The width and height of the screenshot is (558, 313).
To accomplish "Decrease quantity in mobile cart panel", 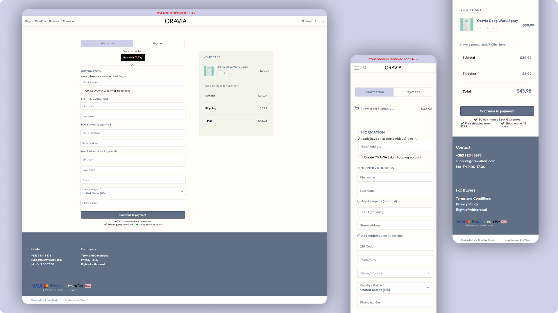I will click(x=481, y=28).
